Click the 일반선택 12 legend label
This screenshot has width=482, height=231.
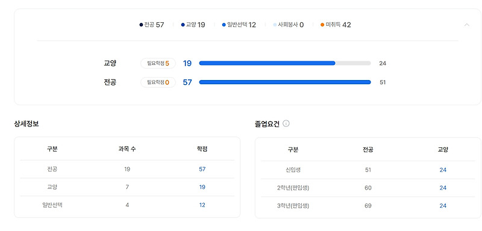point(242,25)
